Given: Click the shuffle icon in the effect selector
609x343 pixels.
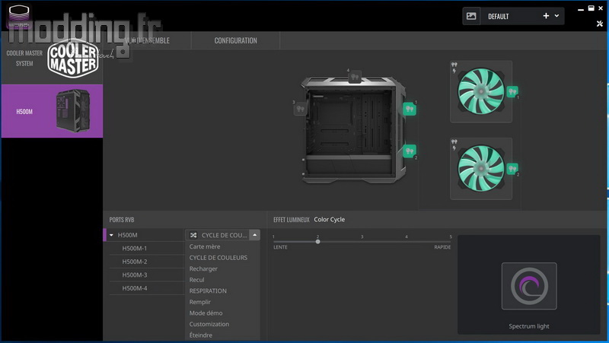Looking at the screenshot, I should point(193,235).
